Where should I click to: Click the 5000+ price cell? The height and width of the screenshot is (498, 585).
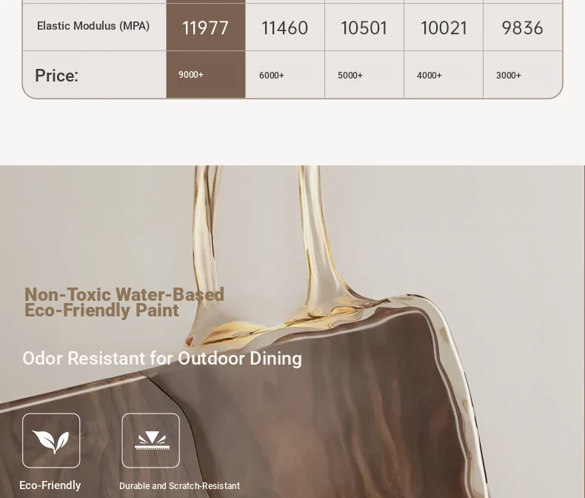tap(350, 76)
